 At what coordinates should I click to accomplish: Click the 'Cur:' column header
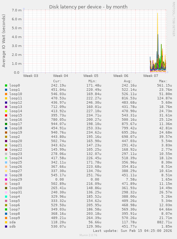pyautogui.click(x=57, y=81)
